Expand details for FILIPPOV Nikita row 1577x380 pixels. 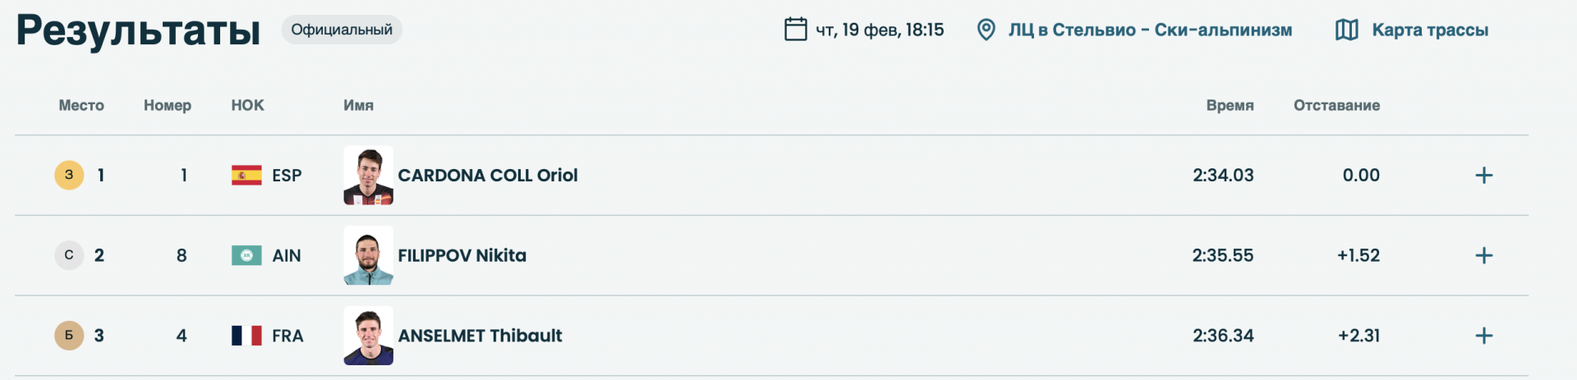(x=1483, y=255)
